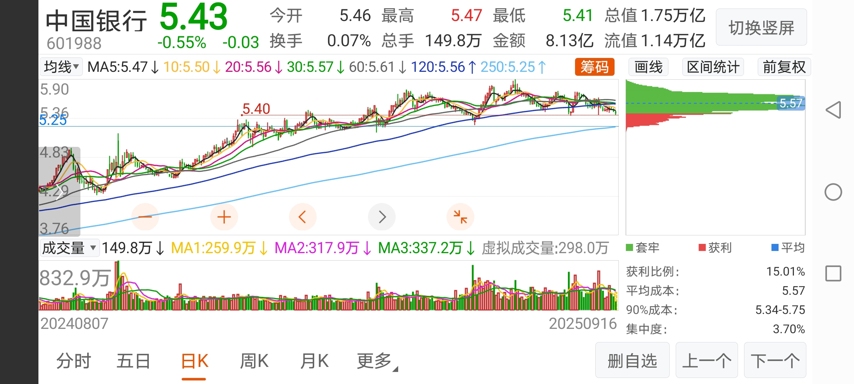Tap Android recents square button
854x384 pixels.
[833, 273]
